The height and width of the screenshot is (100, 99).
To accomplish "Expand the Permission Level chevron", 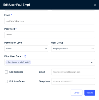I will (46, 49).
